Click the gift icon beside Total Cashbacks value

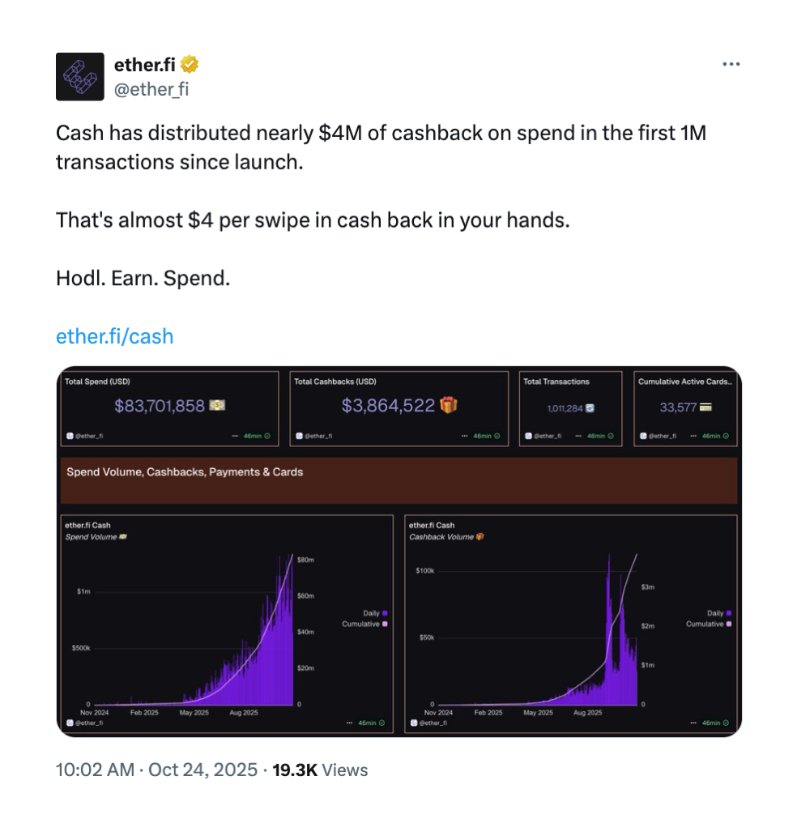[449, 406]
